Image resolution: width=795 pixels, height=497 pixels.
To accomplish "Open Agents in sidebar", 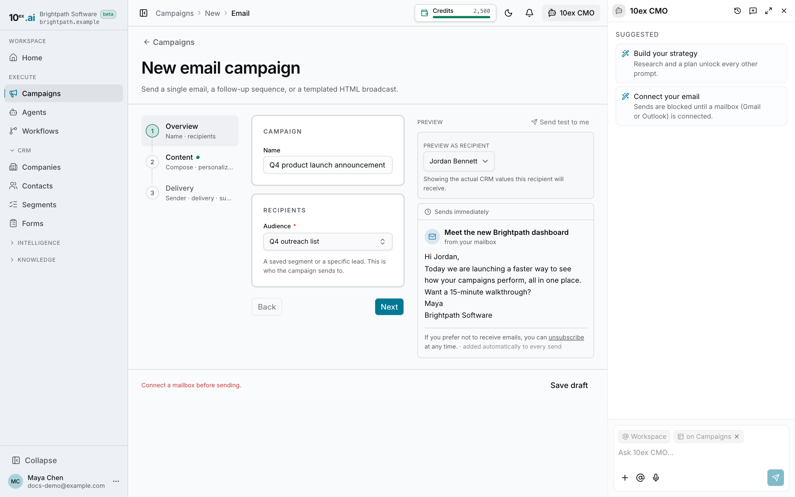I will tap(64, 112).
